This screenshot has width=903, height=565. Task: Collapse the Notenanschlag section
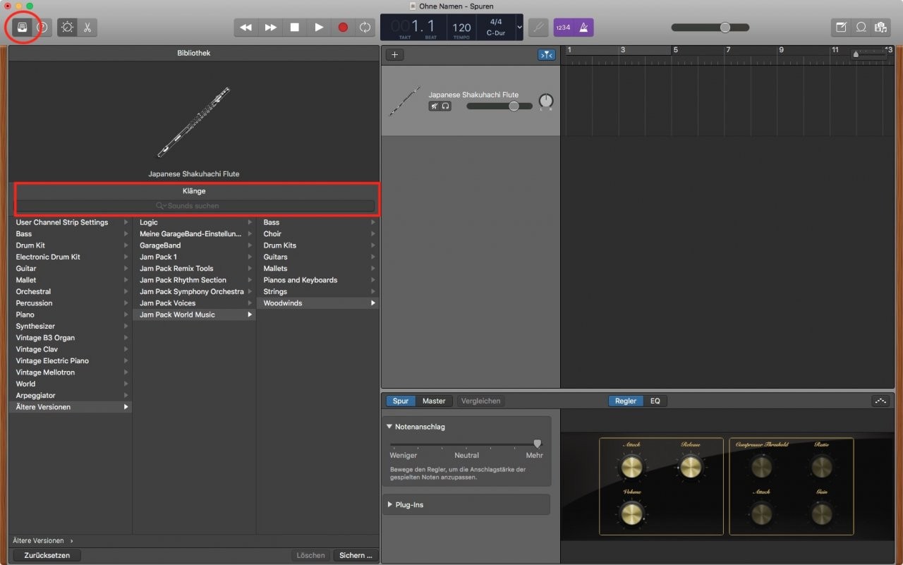click(x=389, y=427)
